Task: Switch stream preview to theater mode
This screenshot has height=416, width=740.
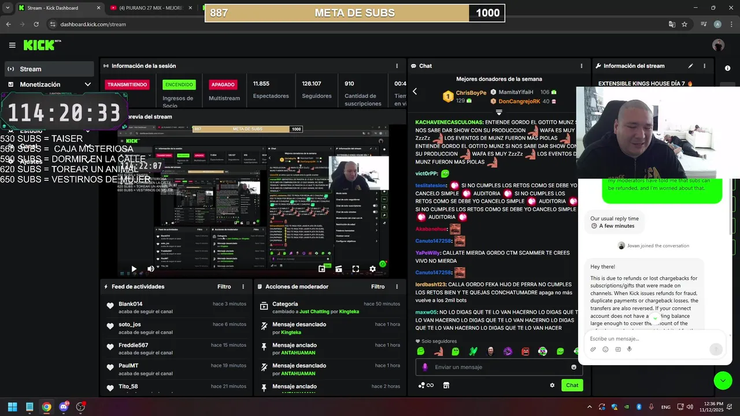Action: pyautogui.click(x=339, y=269)
